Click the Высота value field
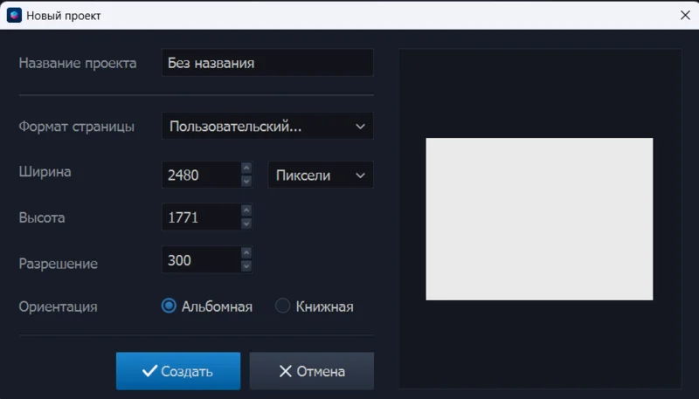Viewport: 699px width, 399px height. click(200, 217)
